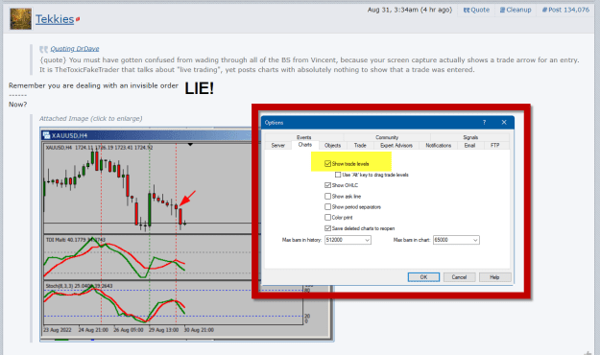
Task: Click the XAUUSD,H4 OHLC price text
Action: (x=99, y=148)
